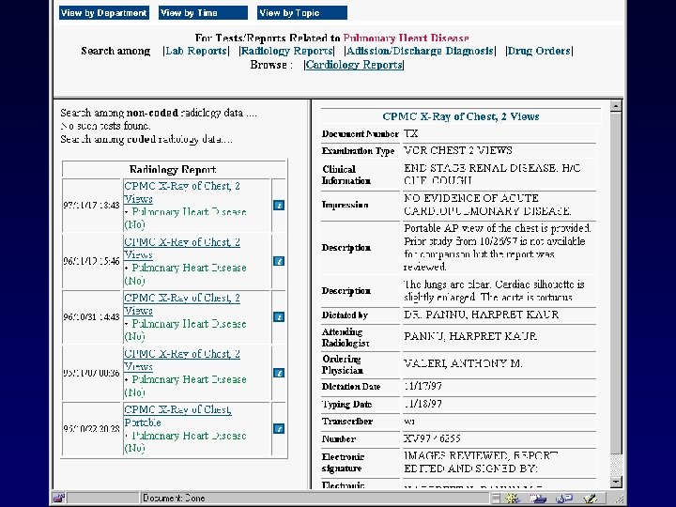Click the date 96/10/31 14:43
This screenshot has width=676, height=507.
click(91, 317)
